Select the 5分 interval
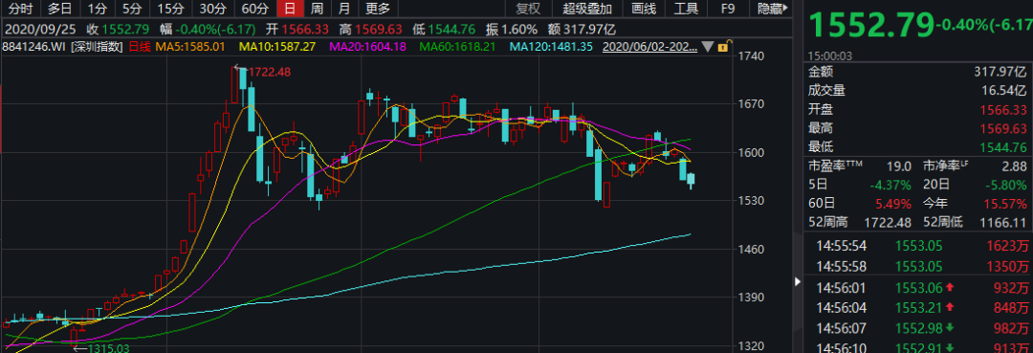This screenshot has width=1033, height=353. coord(132,9)
